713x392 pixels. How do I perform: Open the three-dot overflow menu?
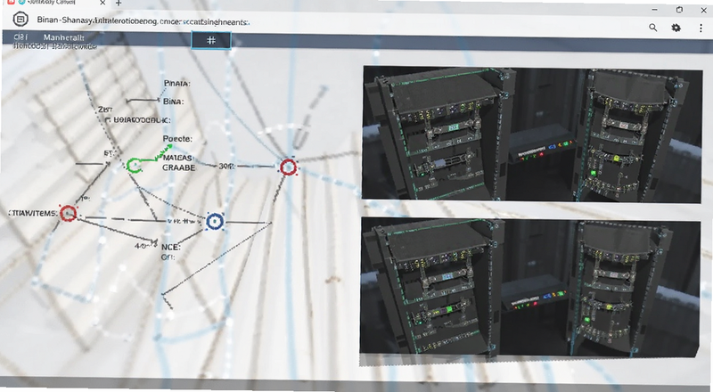point(701,28)
